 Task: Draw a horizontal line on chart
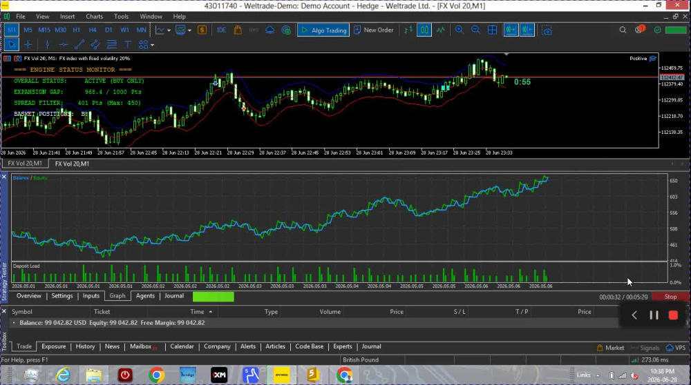(64, 44)
